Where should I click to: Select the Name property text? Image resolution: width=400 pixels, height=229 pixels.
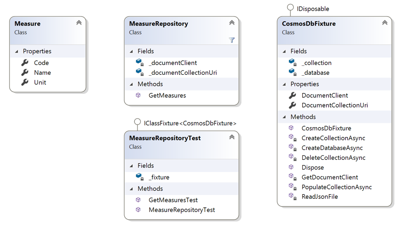tap(43, 73)
